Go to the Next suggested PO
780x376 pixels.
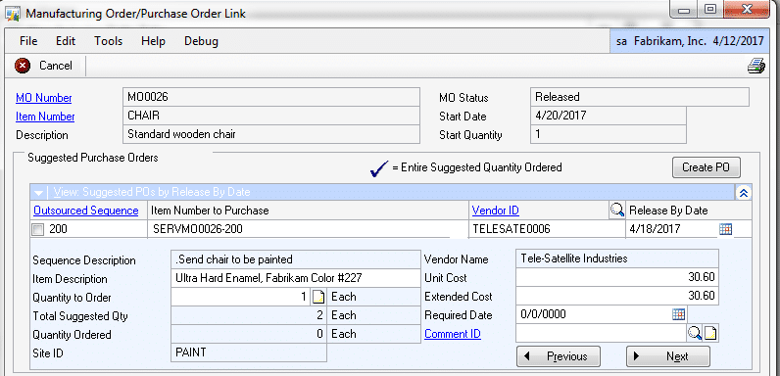click(668, 356)
